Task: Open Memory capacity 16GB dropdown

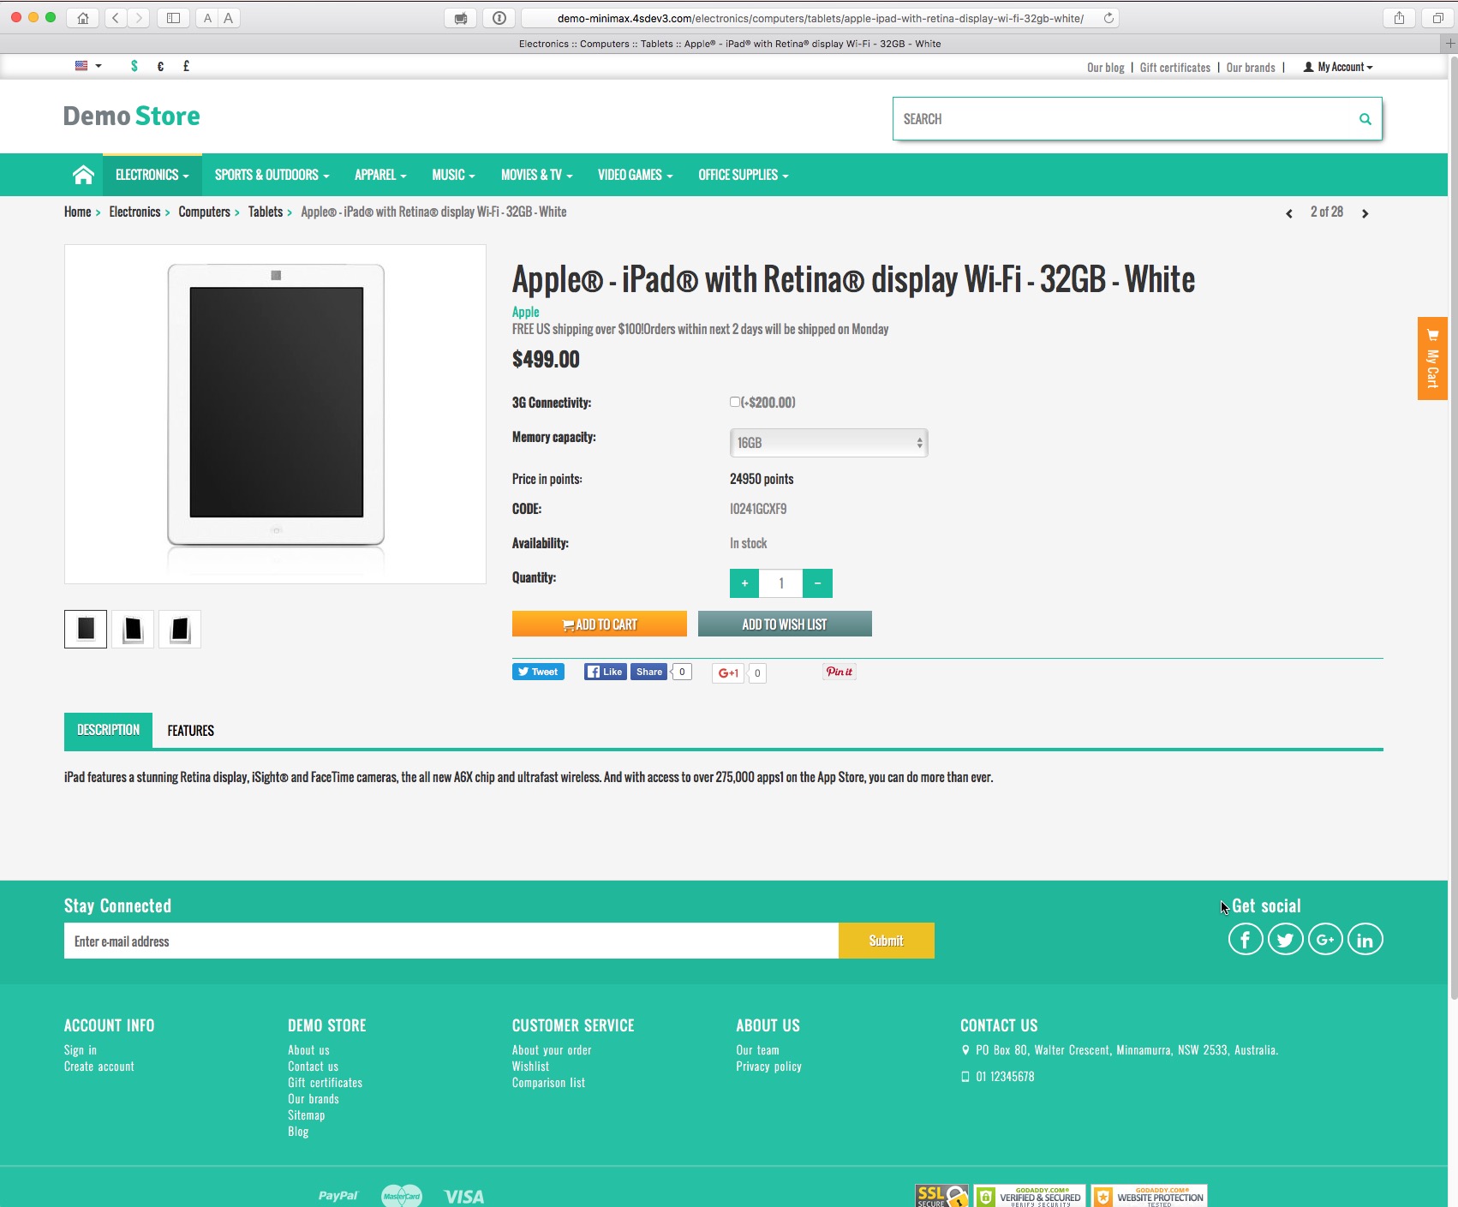Action: pos(828,443)
